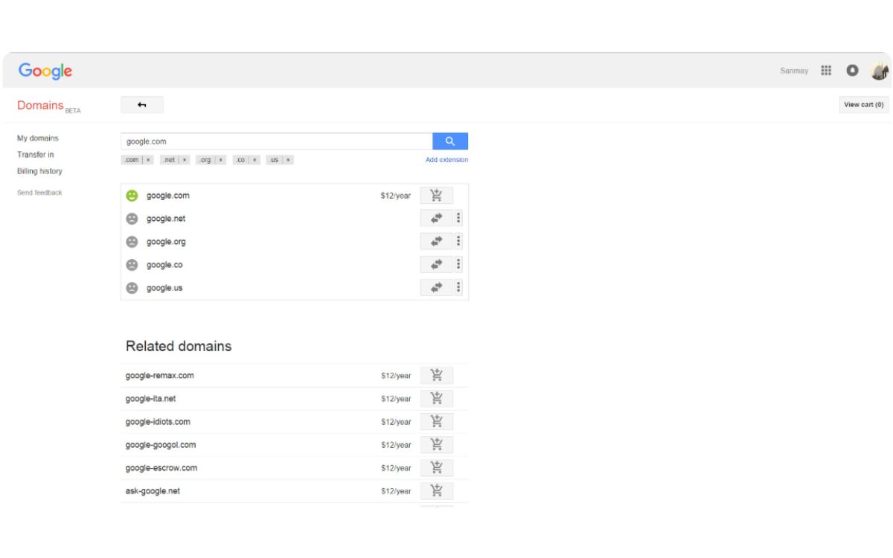Select the google-remax.com related domain

[160, 376]
